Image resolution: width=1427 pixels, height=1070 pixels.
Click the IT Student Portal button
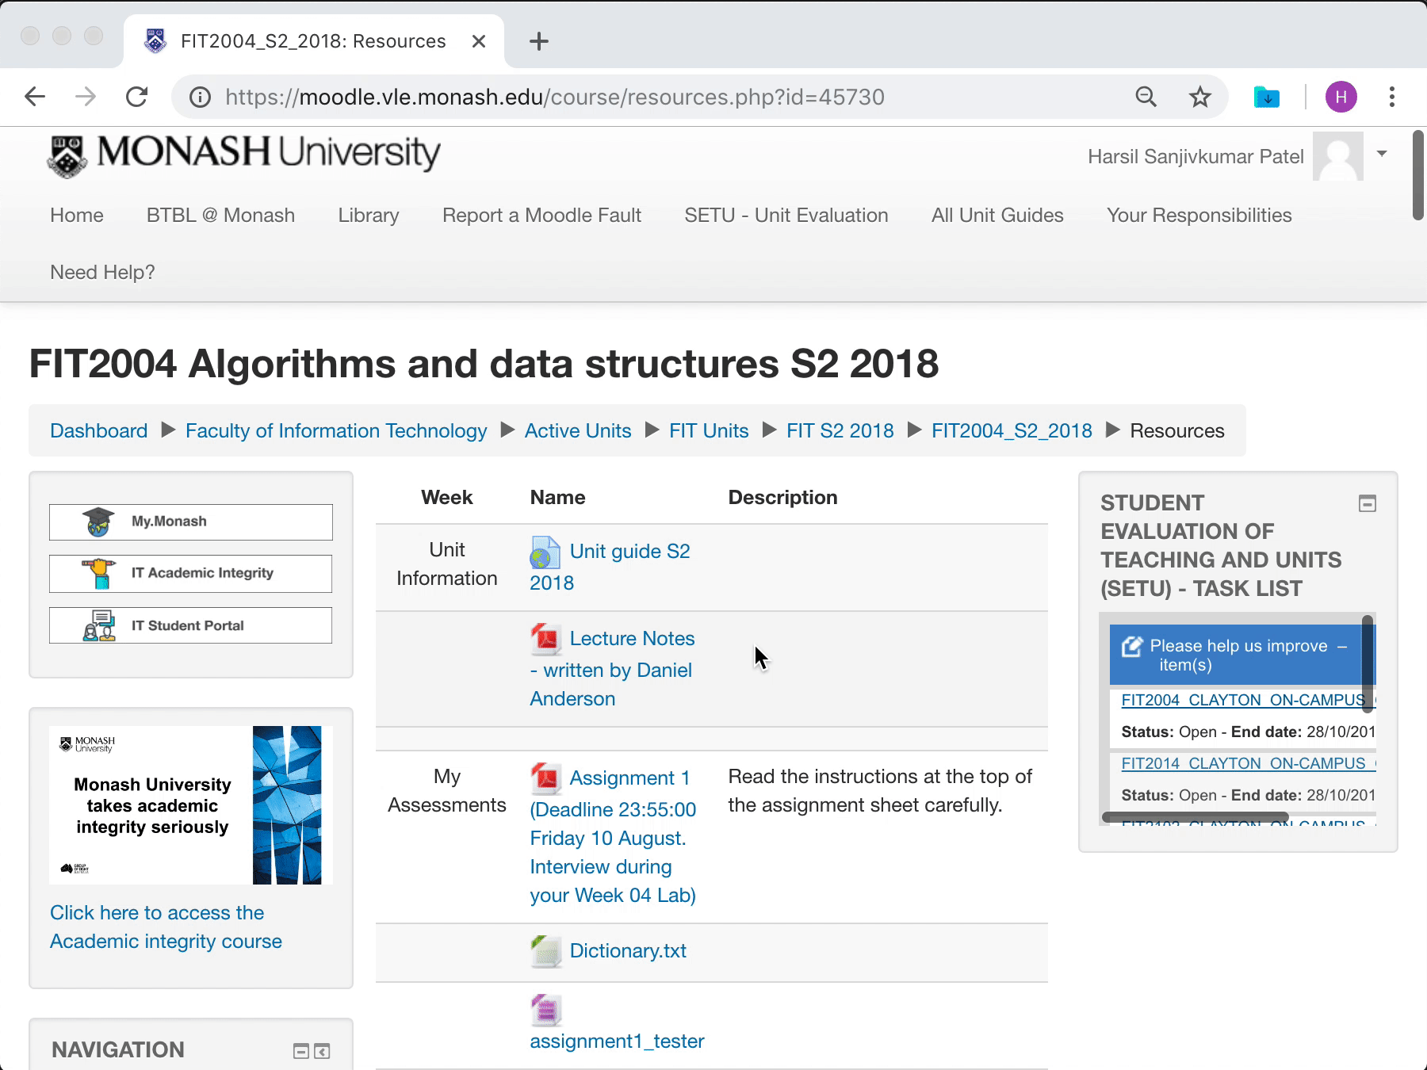click(191, 625)
